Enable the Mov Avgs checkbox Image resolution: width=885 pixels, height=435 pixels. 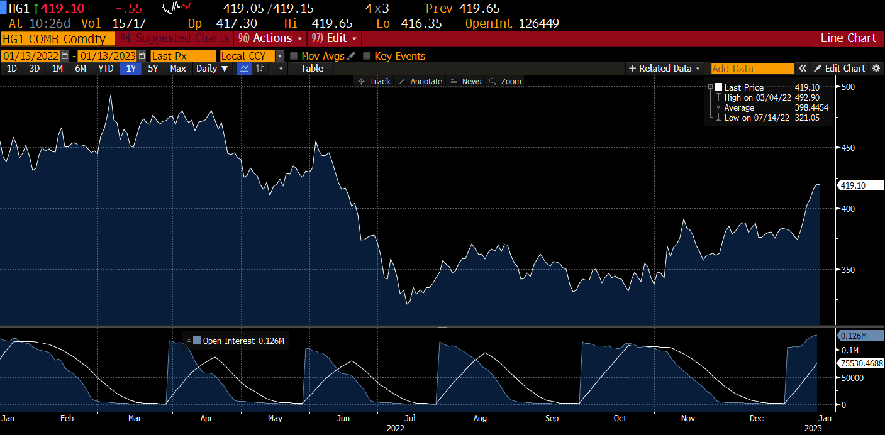coord(293,56)
